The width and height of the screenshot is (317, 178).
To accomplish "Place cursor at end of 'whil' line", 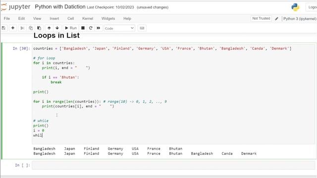I will pos(43,135).
